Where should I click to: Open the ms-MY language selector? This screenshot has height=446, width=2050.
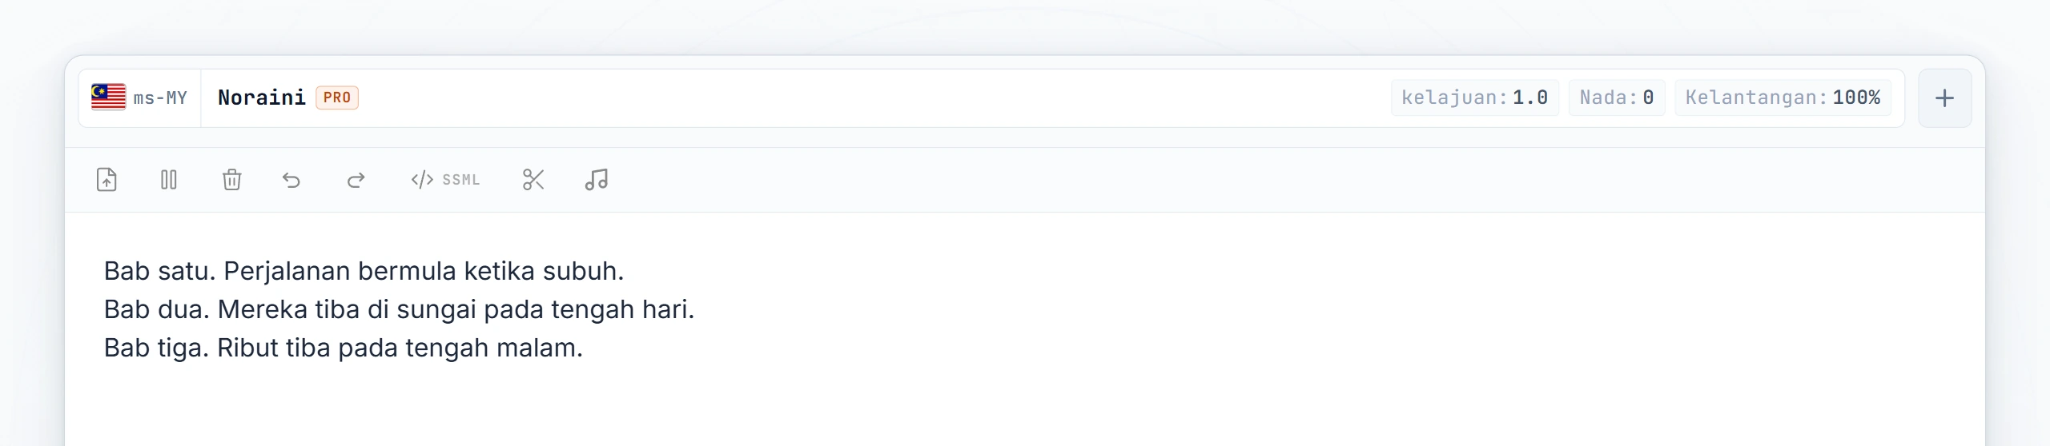(x=139, y=98)
